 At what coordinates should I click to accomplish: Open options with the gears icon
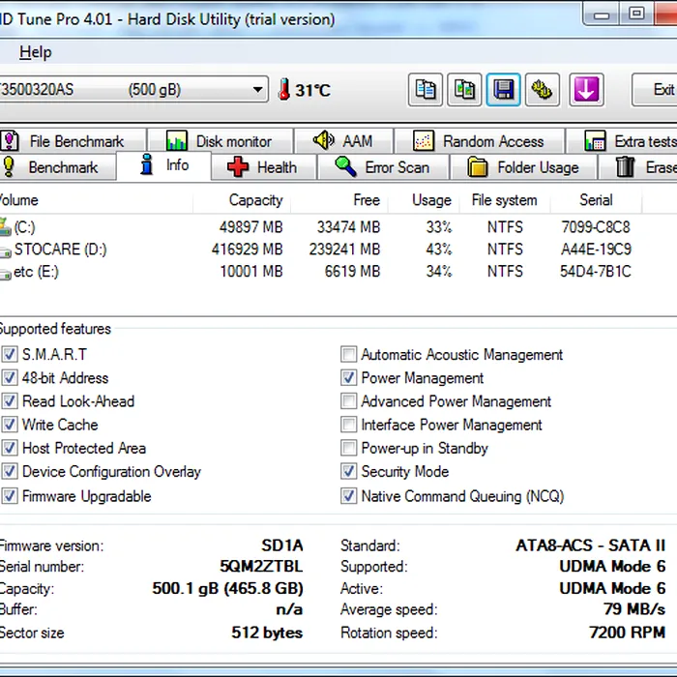tap(543, 90)
